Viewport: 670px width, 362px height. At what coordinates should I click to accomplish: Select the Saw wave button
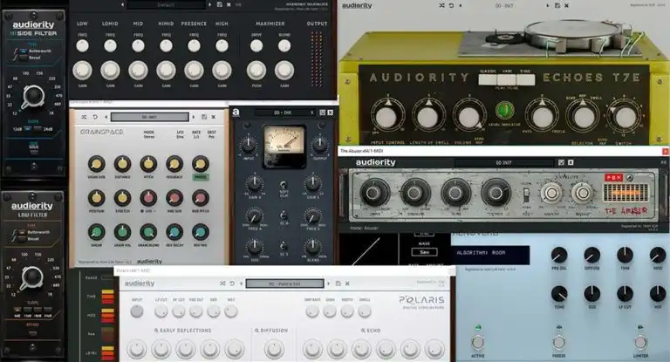(x=424, y=252)
